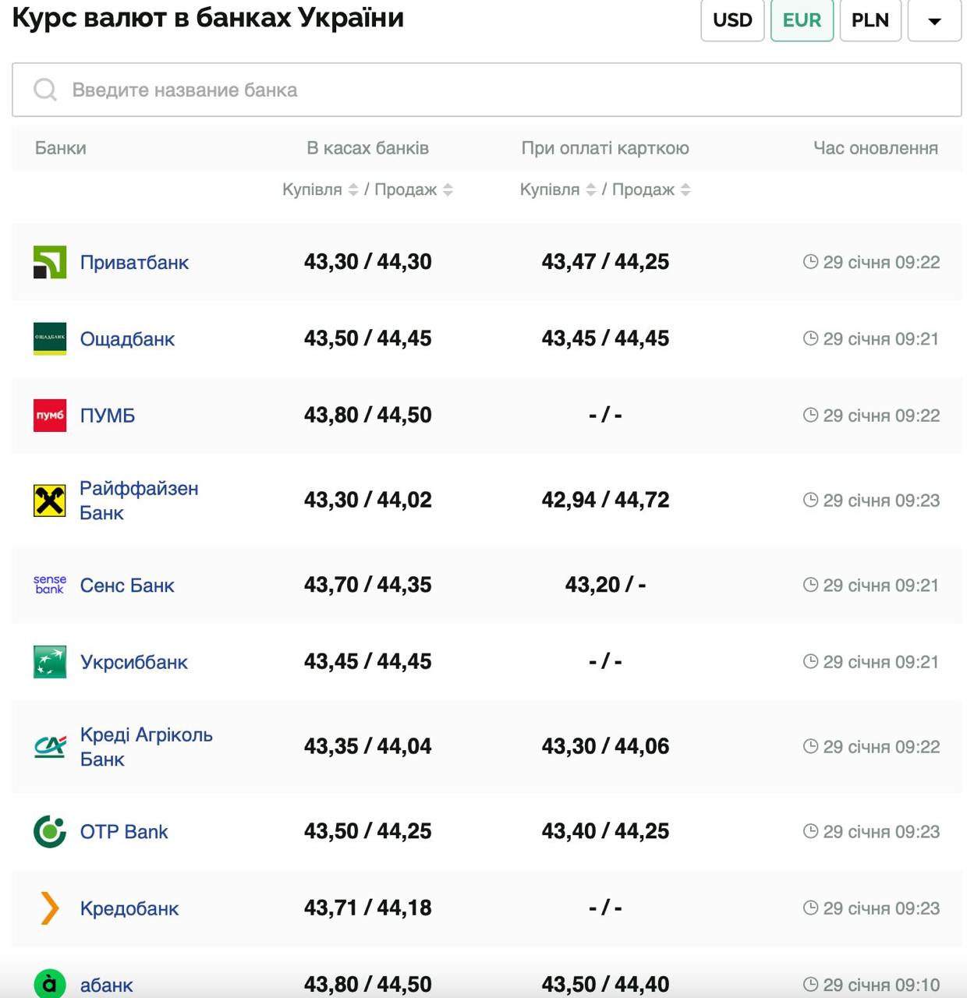Open the more currencies dropdown arrow
967x998 pixels.
tap(934, 20)
